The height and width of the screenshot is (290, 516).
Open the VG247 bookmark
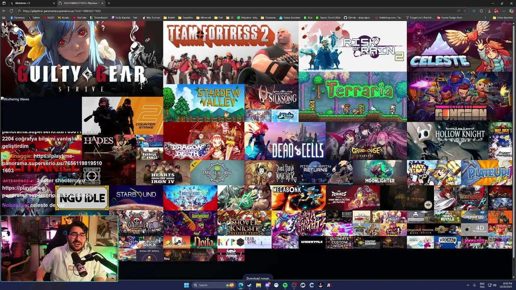pyautogui.click(x=49, y=18)
